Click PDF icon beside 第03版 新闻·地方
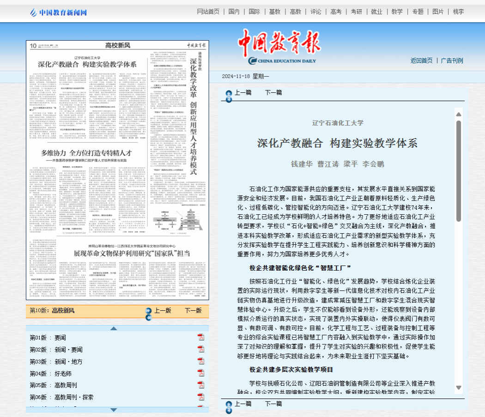The height and width of the screenshot is (417, 485). (200, 362)
